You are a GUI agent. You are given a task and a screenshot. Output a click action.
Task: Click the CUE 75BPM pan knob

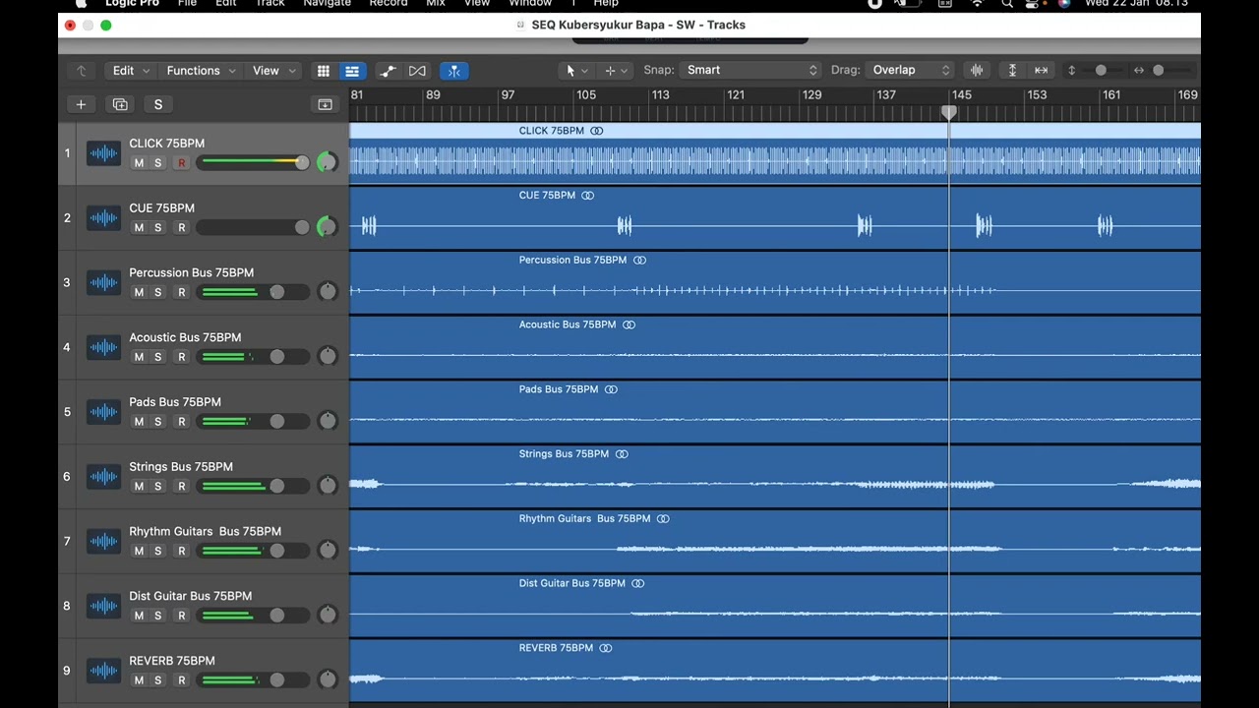click(x=326, y=227)
